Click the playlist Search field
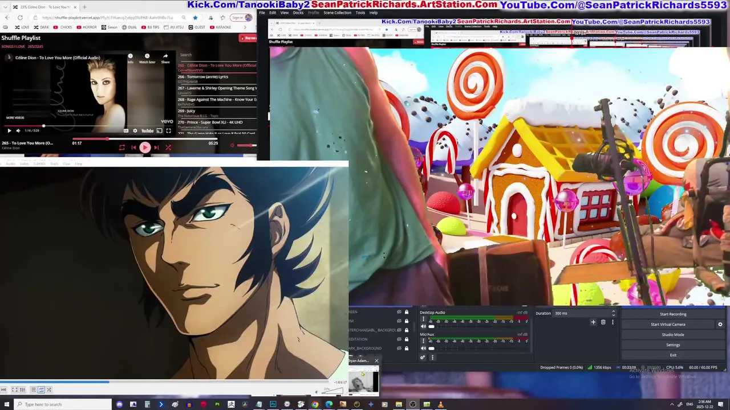 point(217,55)
